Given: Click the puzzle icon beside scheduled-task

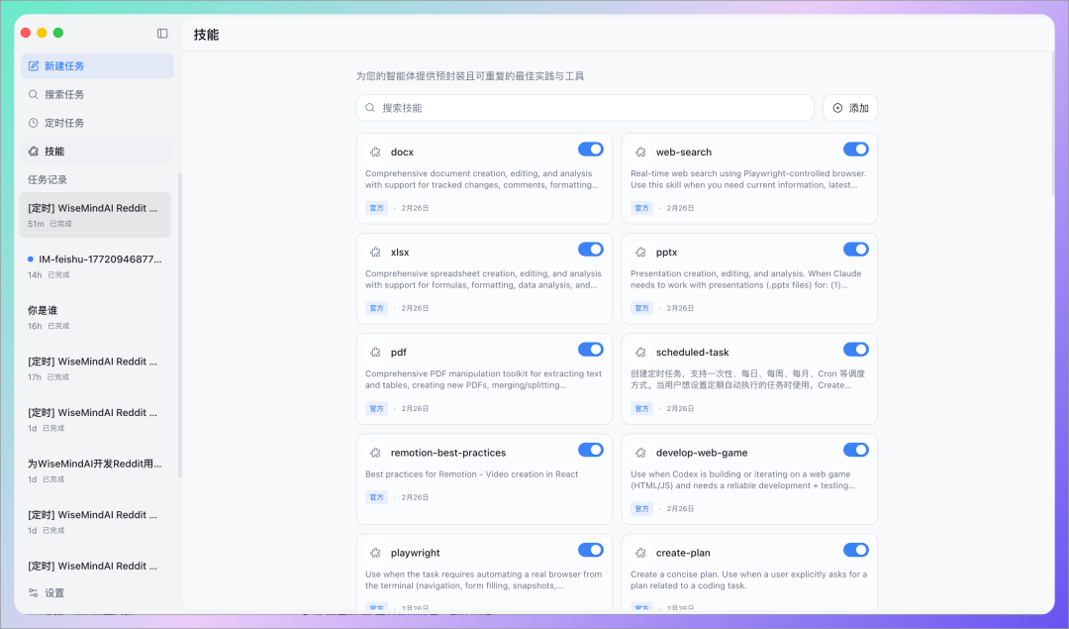Looking at the screenshot, I should pos(640,352).
